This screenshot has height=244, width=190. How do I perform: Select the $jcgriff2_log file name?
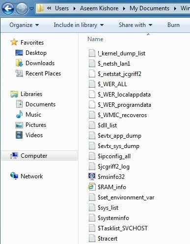(x=113, y=167)
